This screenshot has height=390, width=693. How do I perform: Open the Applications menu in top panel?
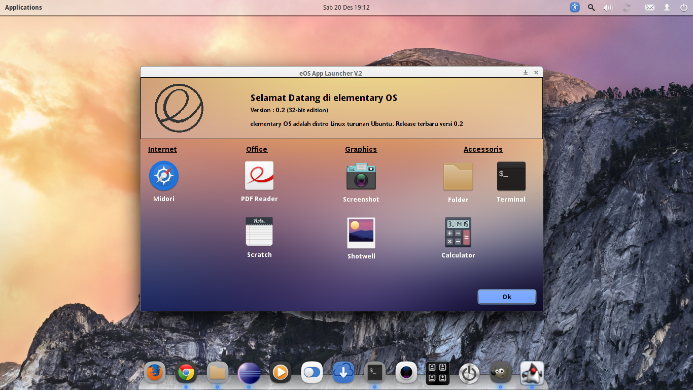23,8
